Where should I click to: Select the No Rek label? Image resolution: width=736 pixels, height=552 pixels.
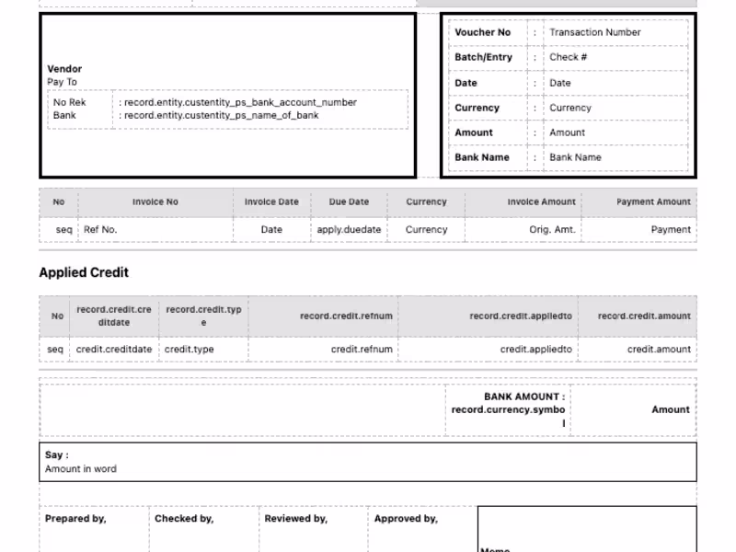click(70, 102)
